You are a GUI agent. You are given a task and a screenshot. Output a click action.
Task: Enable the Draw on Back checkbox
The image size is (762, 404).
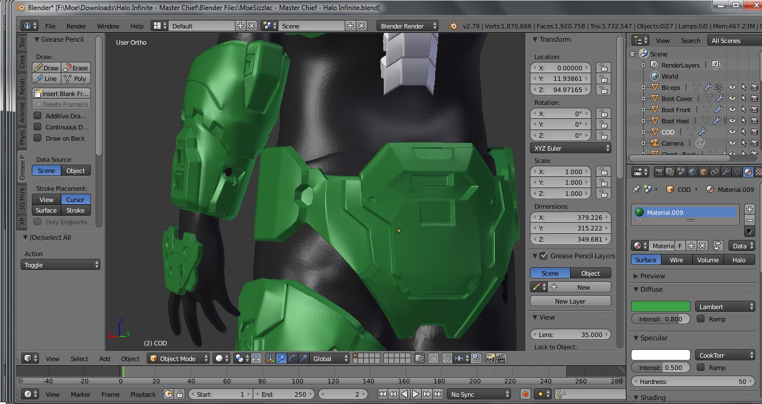click(38, 138)
